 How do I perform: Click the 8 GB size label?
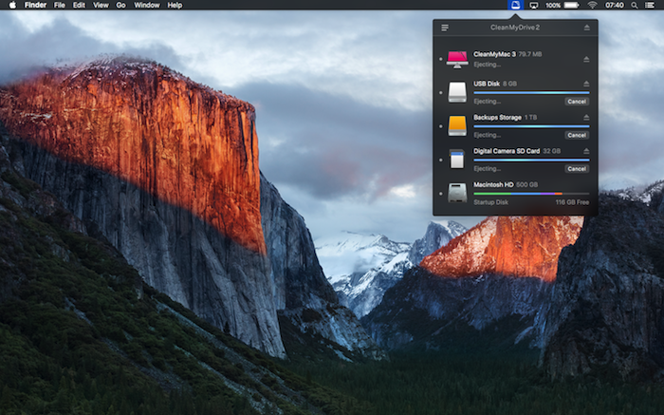pos(510,84)
